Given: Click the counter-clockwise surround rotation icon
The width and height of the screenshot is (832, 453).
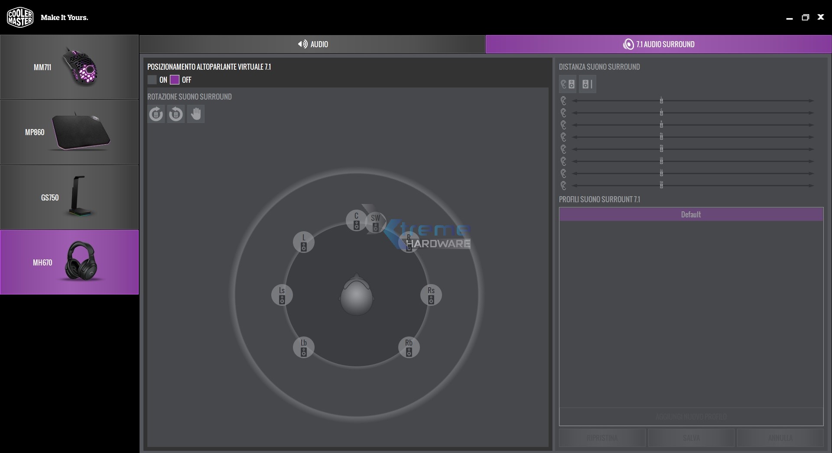Looking at the screenshot, I should (x=176, y=114).
